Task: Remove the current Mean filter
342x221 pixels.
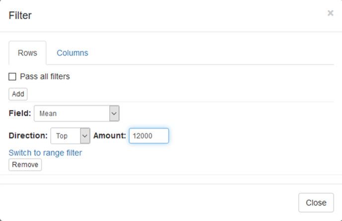Action: pos(25,164)
